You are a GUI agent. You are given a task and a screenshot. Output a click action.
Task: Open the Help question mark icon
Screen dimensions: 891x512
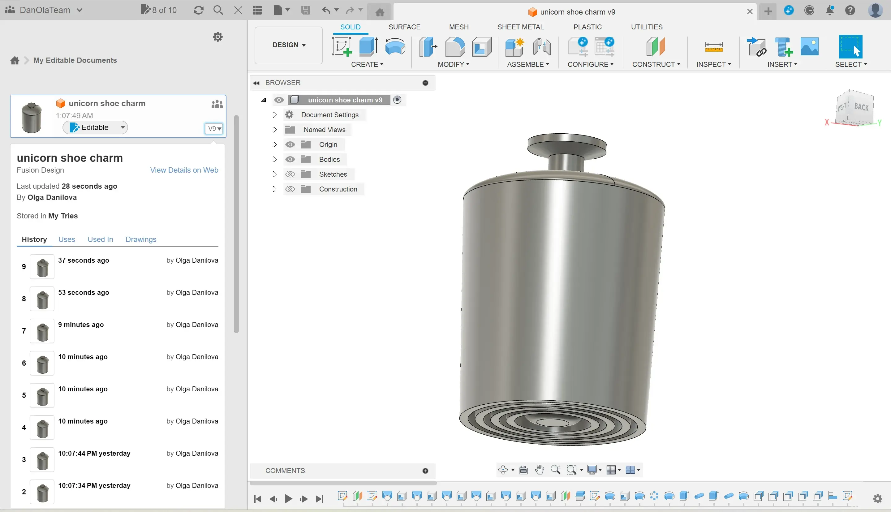850,10
